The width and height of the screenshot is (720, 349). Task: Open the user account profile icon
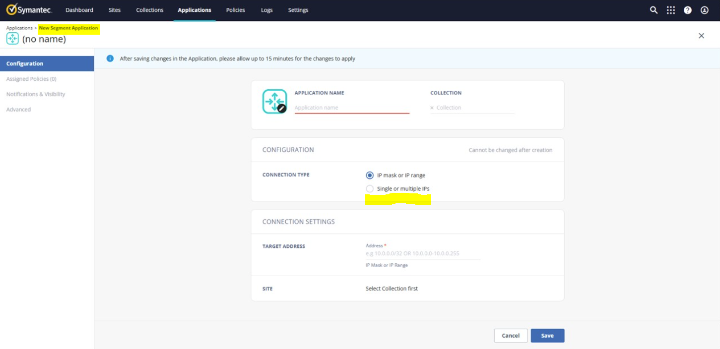(704, 10)
